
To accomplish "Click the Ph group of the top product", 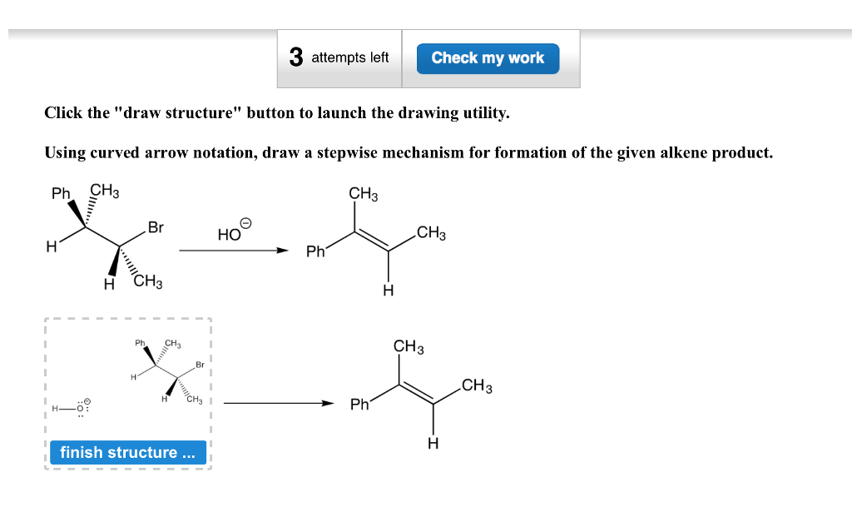I will [x=315, y=251].
